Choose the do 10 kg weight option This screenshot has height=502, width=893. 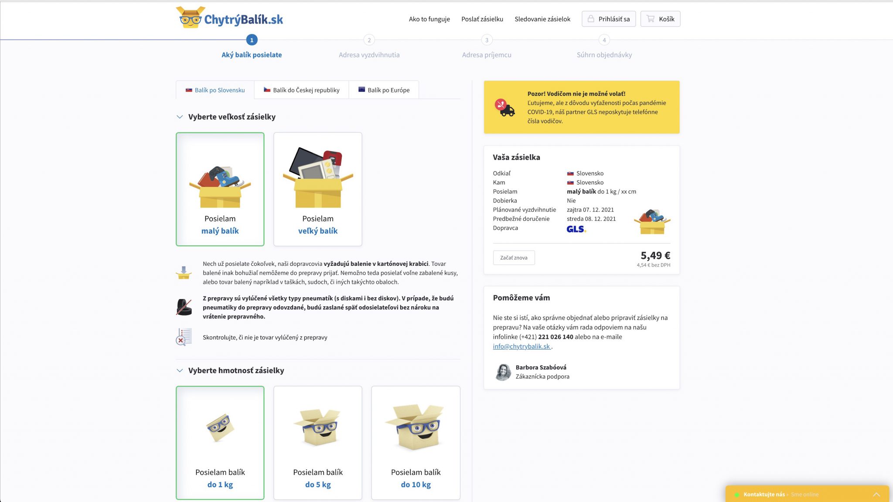[416, 443]
